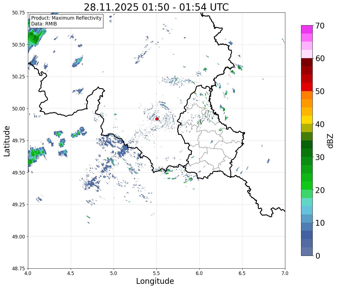Click the slate blue bottom colorbar segment
Screen dimensions: 337x288
click(x=307, y=251)
